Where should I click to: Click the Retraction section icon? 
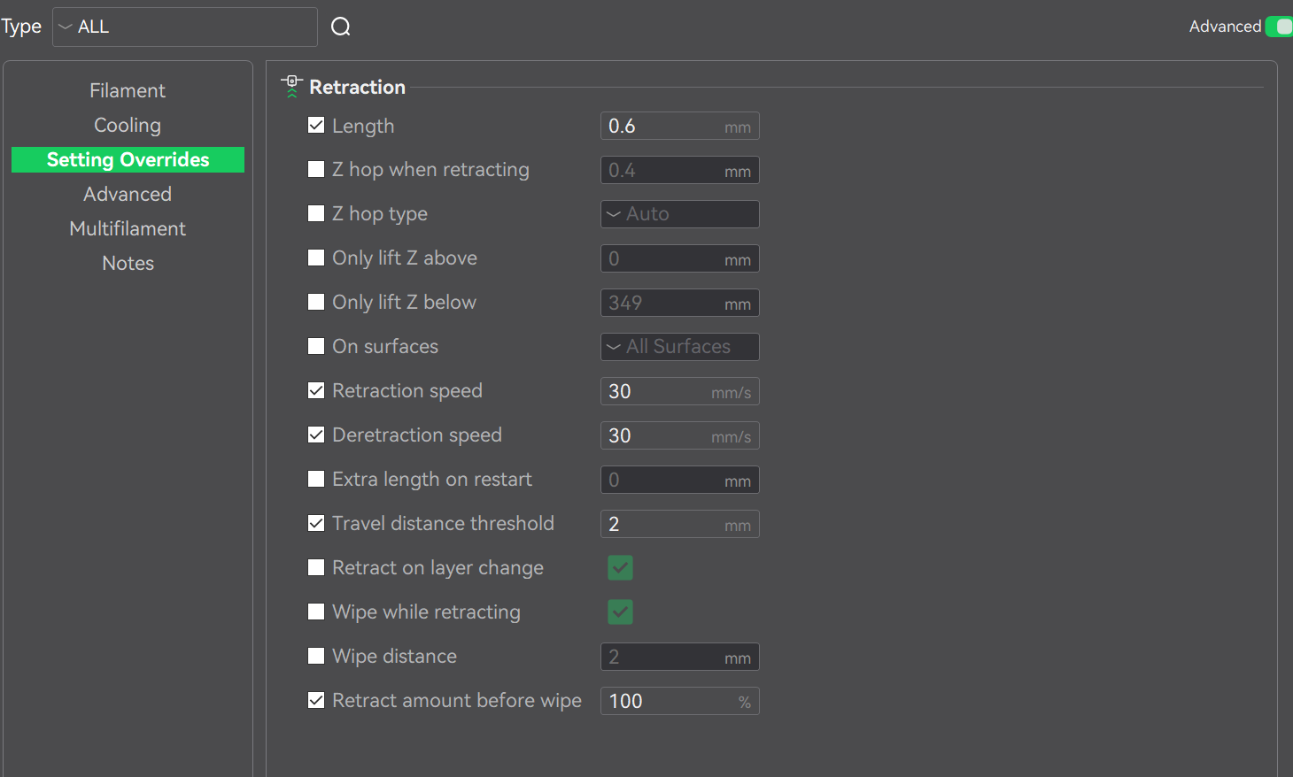click(291, 86)
